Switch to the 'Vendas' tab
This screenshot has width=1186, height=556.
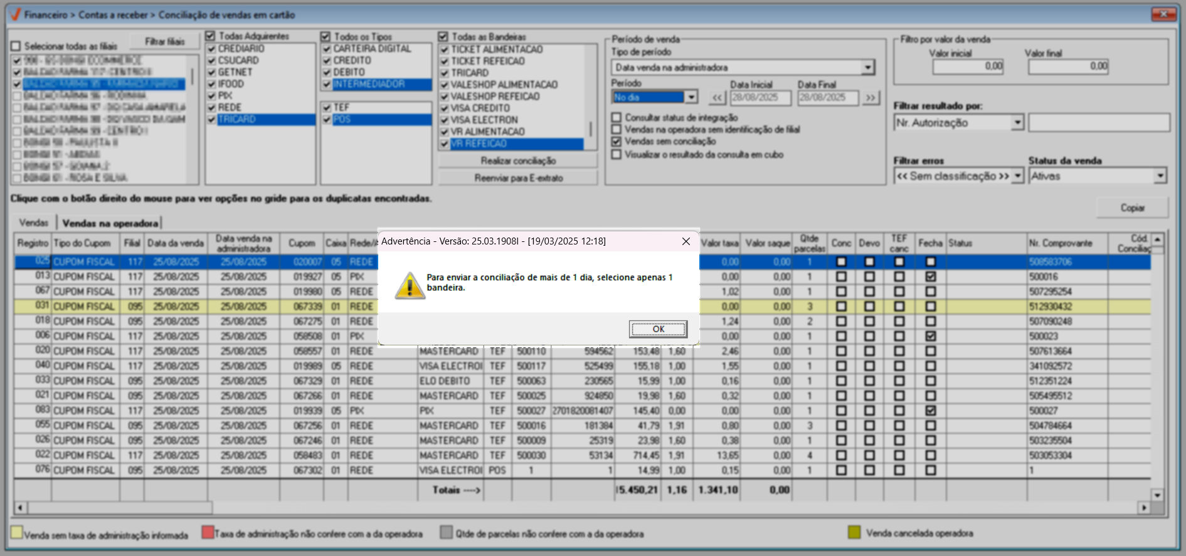point(33,223)
